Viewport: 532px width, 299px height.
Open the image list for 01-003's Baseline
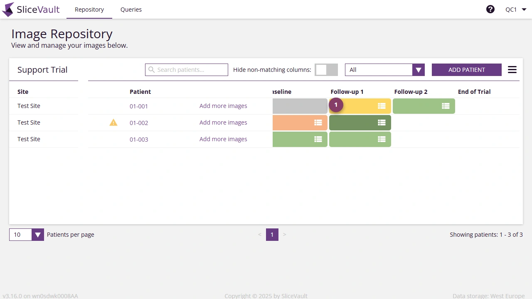[318, 139]
